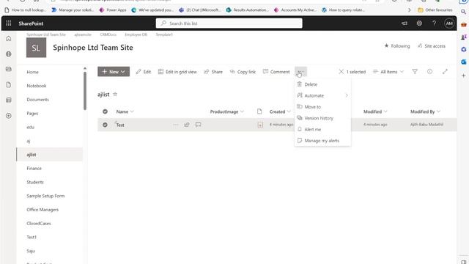
Task: Click the Create plus icon in left rail
Action: (x=9, y=116)
